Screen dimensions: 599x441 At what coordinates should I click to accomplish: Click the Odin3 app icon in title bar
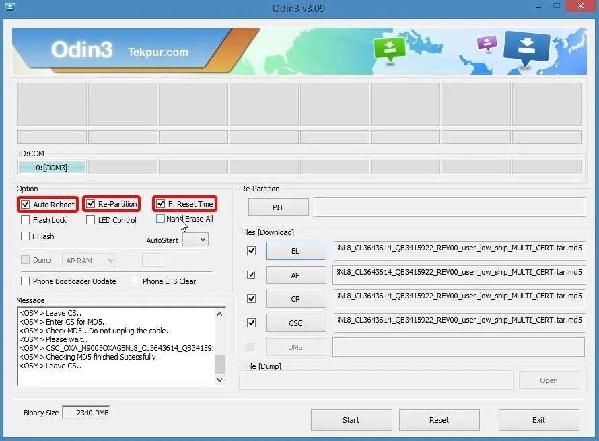(10, 7)
